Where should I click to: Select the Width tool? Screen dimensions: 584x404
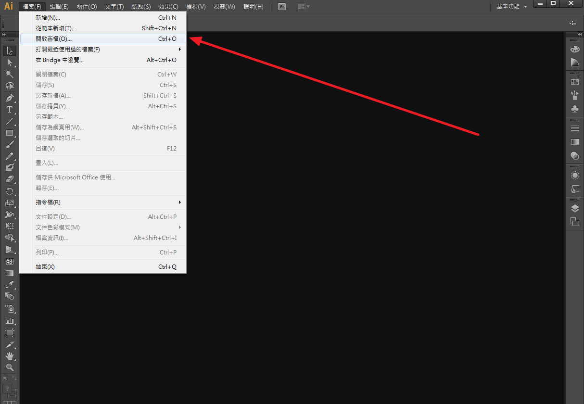click(x=9, y=215)
